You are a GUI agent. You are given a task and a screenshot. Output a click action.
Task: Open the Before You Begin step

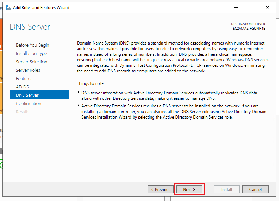click(x=33, y=45)
